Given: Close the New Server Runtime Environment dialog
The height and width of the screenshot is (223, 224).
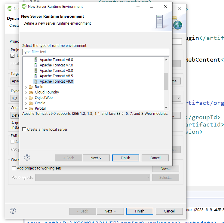Looking at the screenshot, I should click(x=165, y=6).
